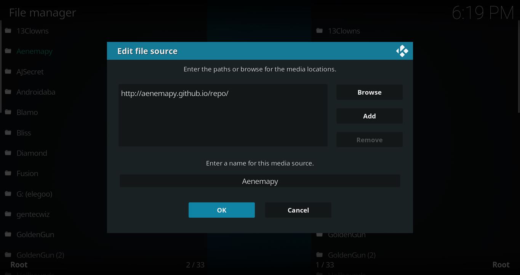This screenshot has width=520, height=275.
Task: Edit the media source name field
Action: coord(260,181)
